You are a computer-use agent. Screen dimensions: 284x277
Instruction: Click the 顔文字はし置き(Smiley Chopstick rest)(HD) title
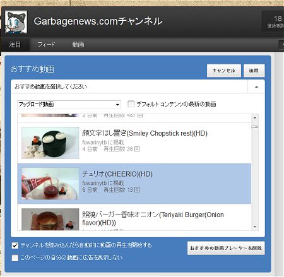pyautogui.click(x=145, y=133)
